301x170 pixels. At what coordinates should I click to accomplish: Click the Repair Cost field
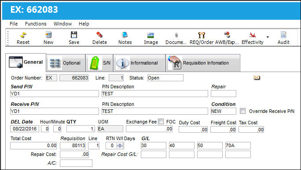click(74, 154)
